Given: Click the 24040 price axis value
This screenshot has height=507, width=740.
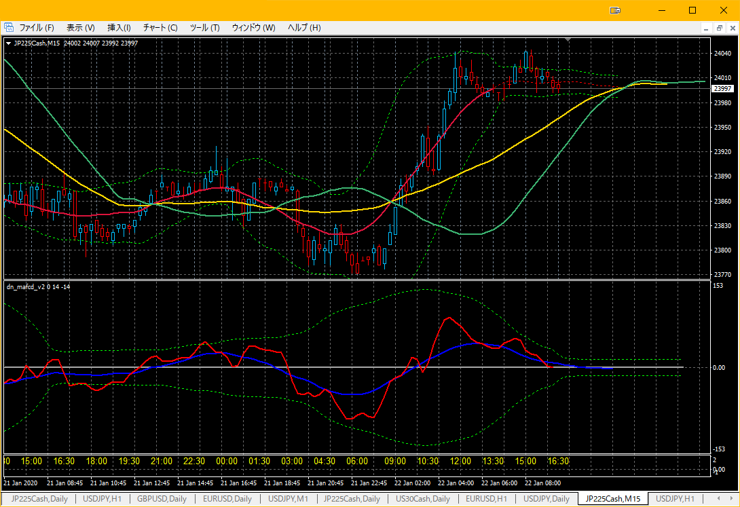Looking at the screenshot, I should (722, 54).
